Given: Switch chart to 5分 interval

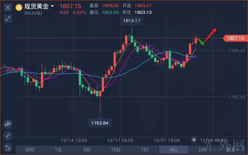Looking at the screenshot, I should pos(87,149).
